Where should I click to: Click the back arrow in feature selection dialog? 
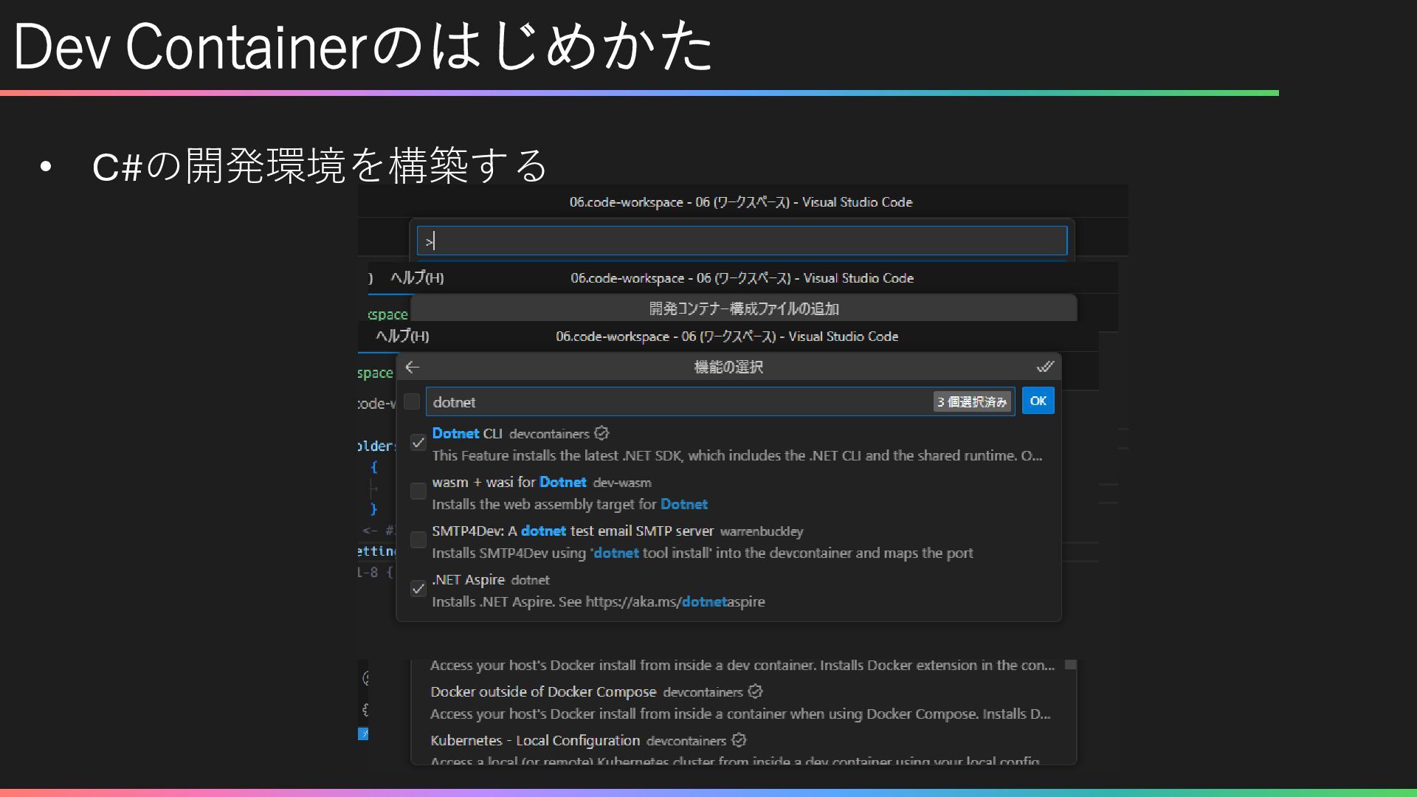point(413,367)
